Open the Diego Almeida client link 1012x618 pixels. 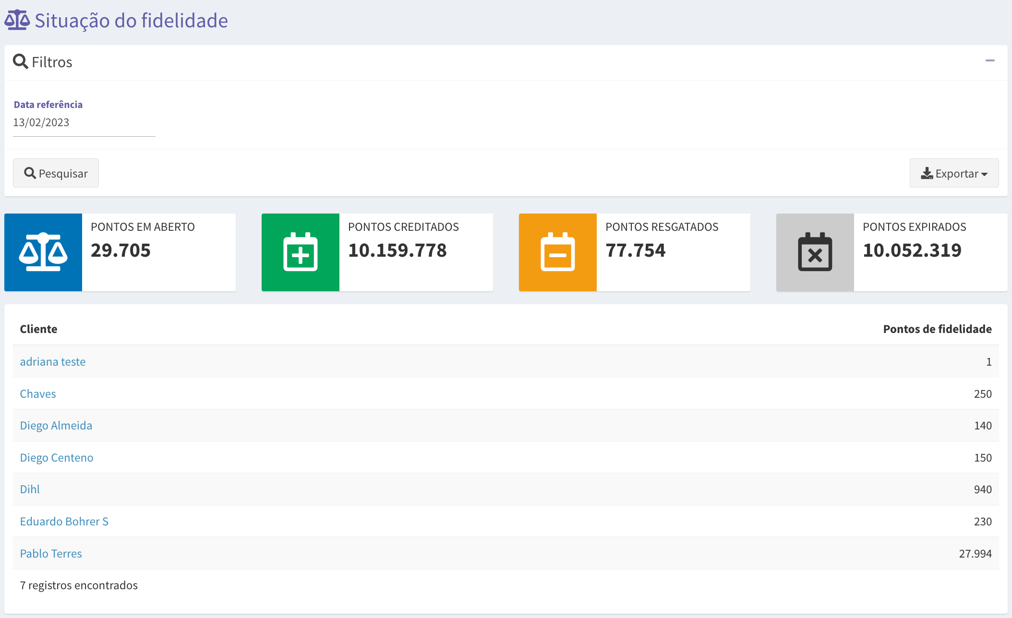pos(56,426)
